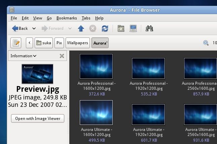The width and height of the screenshot is (217, 144).
Task: Click the 931.6 KB file size label
Action: pyautogui.click(x=201, y=140)
